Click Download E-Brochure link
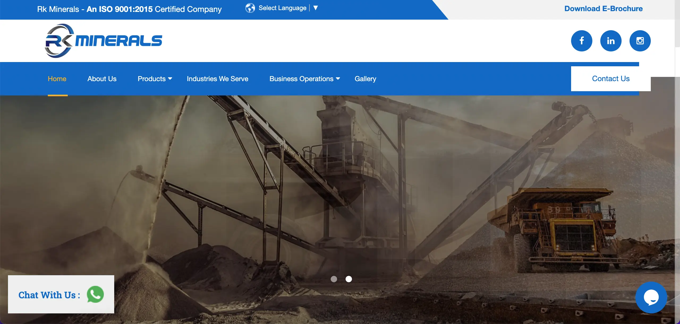The width and height of the screenshot is (680, 324). (x=603, y=9)
